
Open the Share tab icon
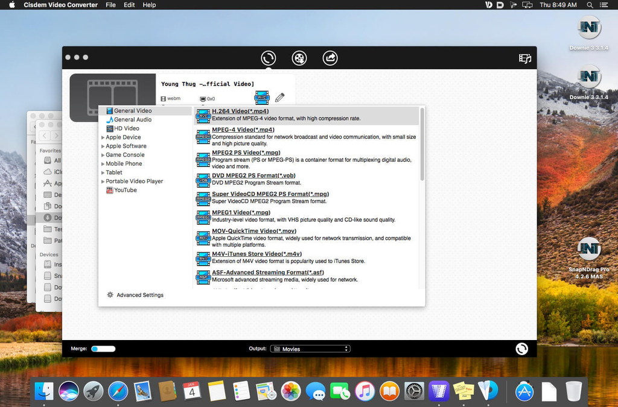(330, 58)
